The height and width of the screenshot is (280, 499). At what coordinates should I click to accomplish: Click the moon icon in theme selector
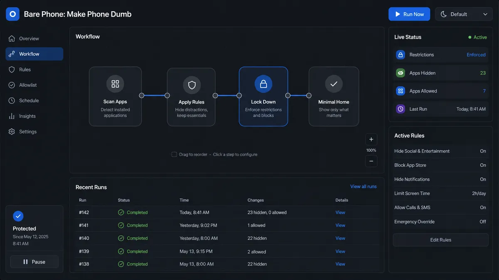[x=444, y=14]
